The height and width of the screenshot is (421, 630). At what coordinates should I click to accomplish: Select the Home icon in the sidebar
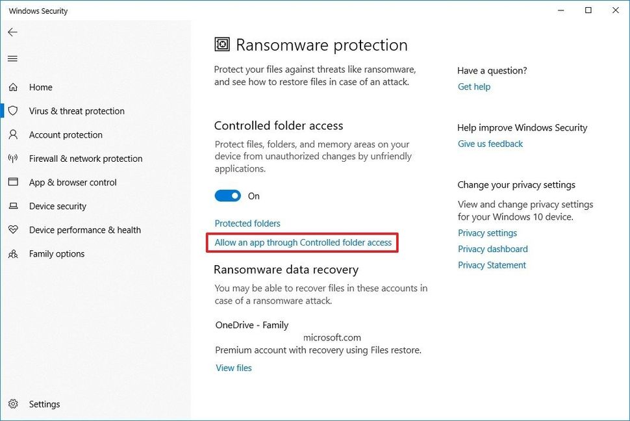pyautogui.click(x=14, y=86)
